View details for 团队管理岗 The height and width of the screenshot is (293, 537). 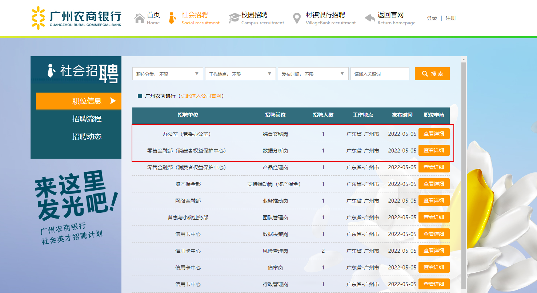(x=434, y=217)
